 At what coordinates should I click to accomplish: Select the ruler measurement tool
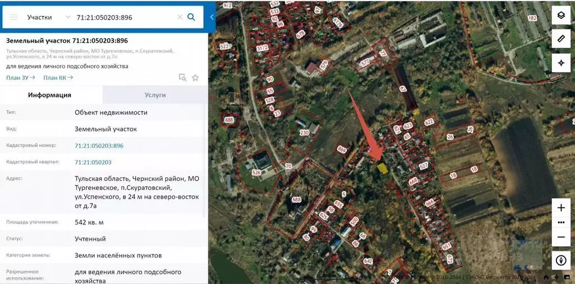pyautogui.click(x=560, y=39)
